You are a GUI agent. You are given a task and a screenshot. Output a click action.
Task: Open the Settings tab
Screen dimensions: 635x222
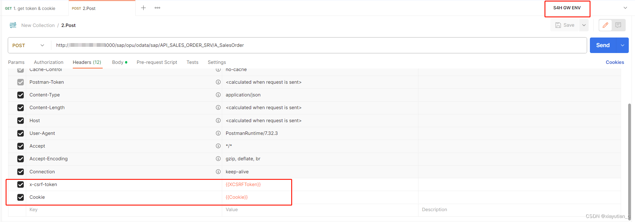coord(217,62)
